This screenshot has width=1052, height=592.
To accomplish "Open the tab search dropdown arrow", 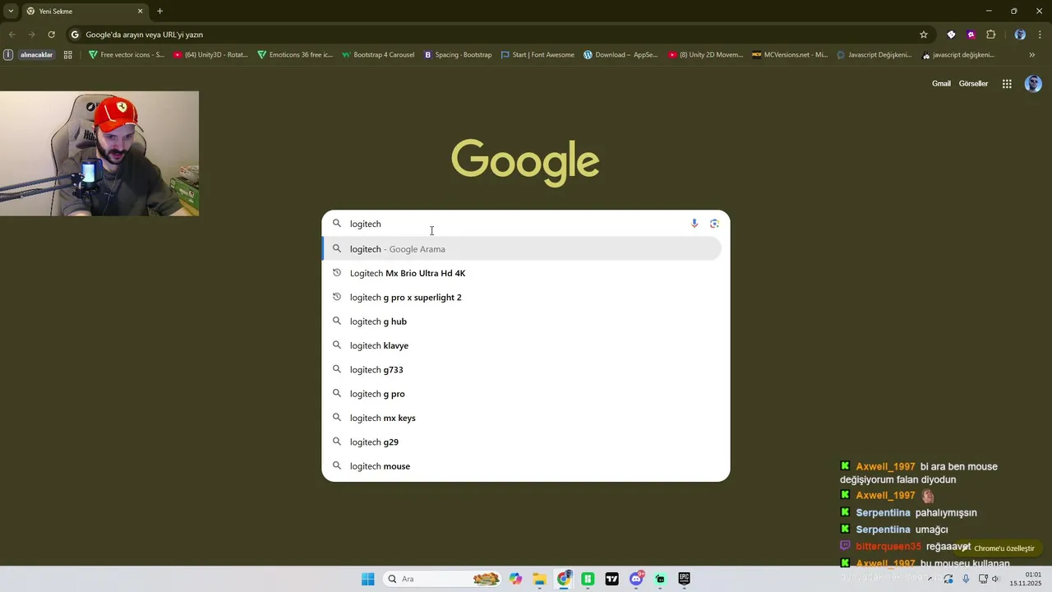I will (11, 11).
